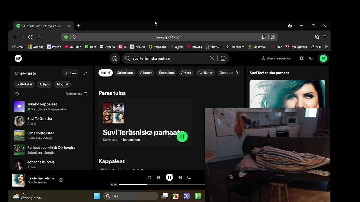This screenshot has width=360, height=202.
Task: Open nikokeinänen playlist owner link
Action: click(x=130, y=140)
